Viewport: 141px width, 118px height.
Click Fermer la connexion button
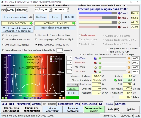click(x=15, y=17)
